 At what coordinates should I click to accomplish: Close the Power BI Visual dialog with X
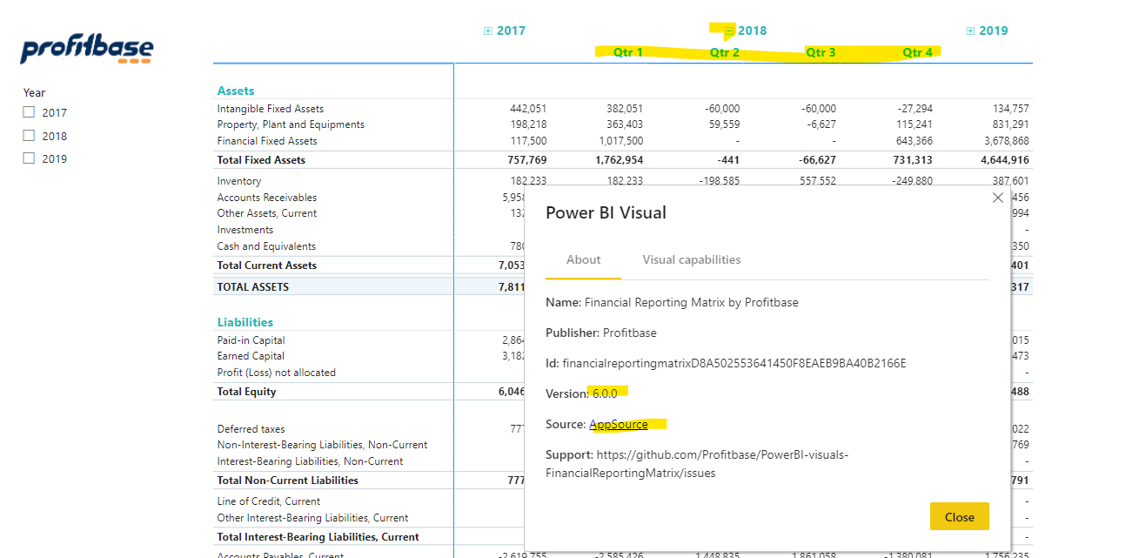[x=998, y=198]
